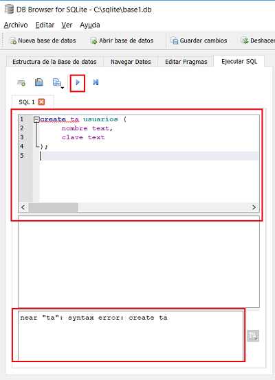Click the DB Browser app icon in title bar
The image size is (275, 380).
(9, 9)
